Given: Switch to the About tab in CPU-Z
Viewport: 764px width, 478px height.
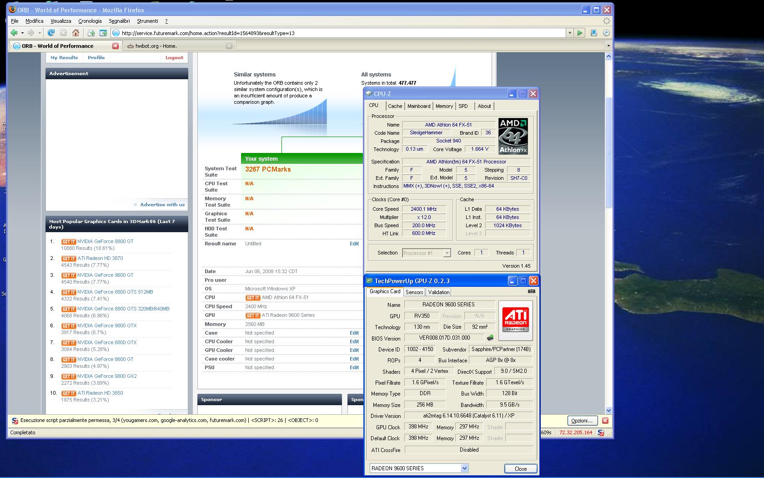Looking at the screenshot, I should click(x=484, y=106).
